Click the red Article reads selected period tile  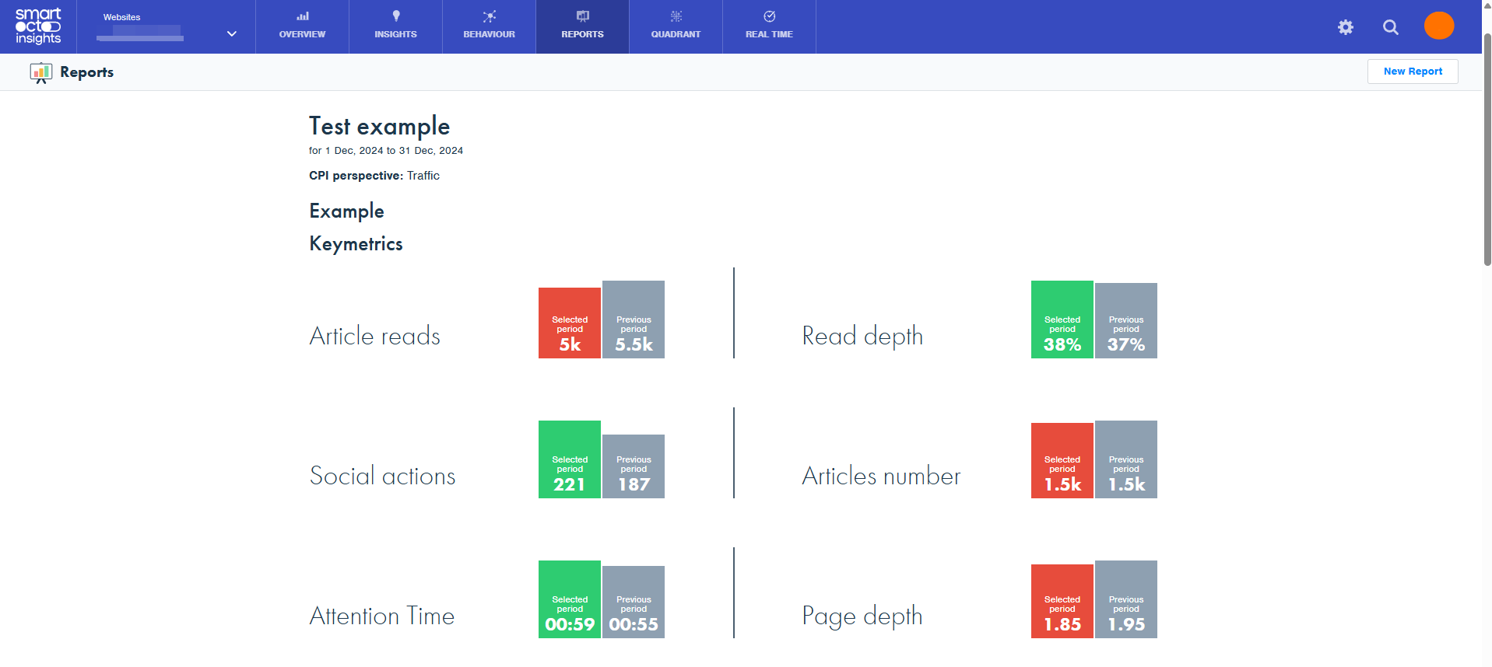point(569,323)
